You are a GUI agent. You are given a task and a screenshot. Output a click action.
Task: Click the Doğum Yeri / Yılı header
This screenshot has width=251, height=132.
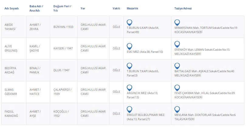click(x=62, y=8)
